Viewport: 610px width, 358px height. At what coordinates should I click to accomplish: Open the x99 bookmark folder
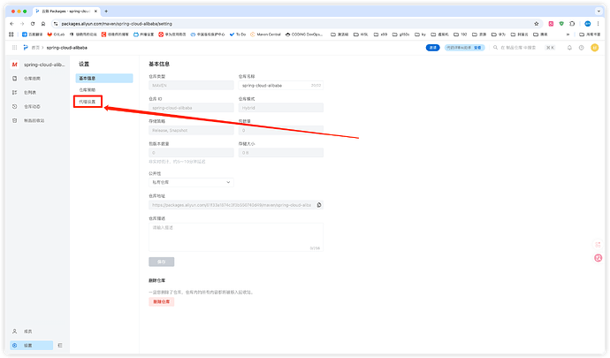click(380, 34)
